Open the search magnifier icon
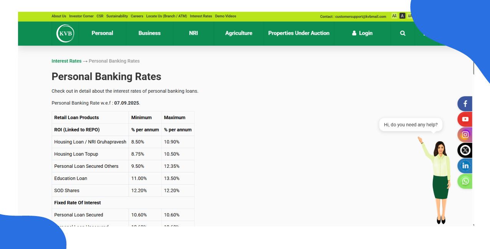Image resolution: width=490 pixels, height=249 pixels. coord(403,33)
